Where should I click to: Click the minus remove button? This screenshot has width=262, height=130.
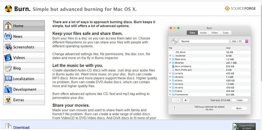[174, 100]
